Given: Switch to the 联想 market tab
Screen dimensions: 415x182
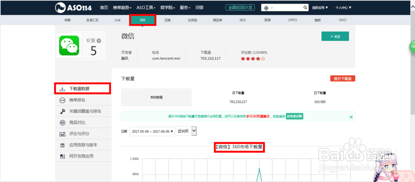Looking at the screenshot, I should 268,20.
